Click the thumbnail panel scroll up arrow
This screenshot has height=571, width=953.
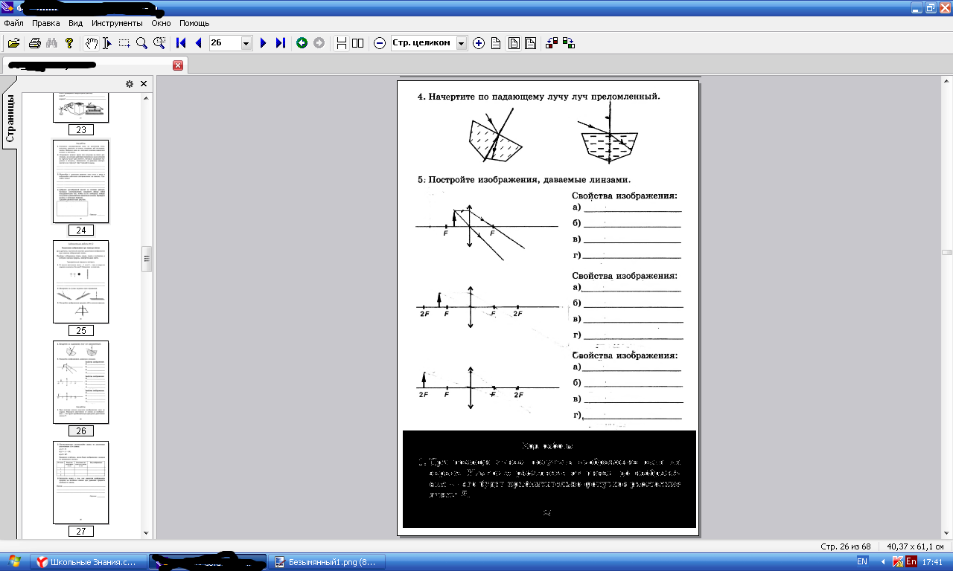147,98
